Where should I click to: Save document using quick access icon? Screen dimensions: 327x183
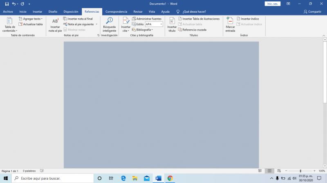[x=7, y=4]
